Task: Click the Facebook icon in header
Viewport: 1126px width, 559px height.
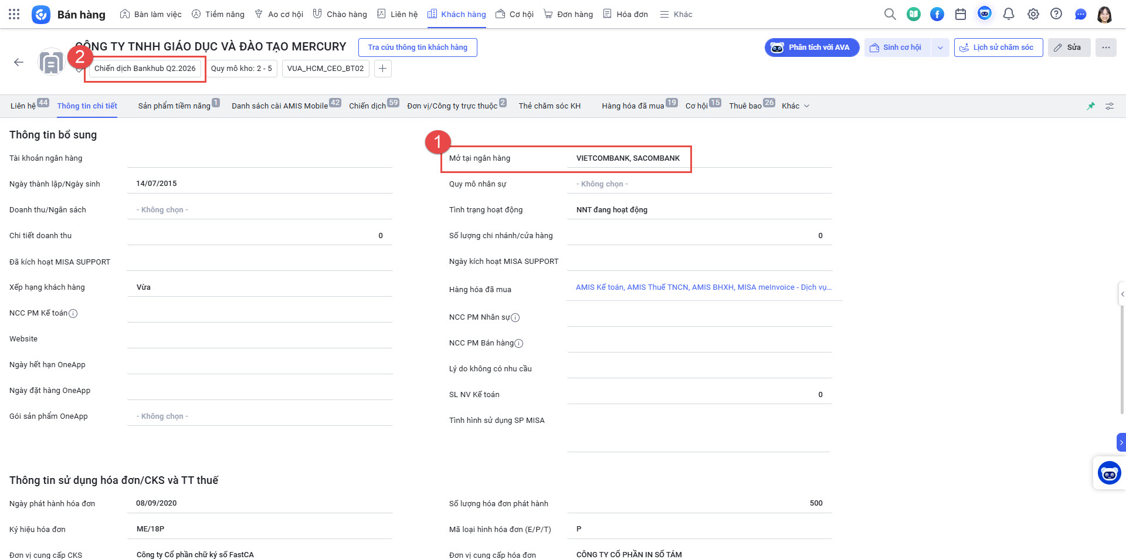Action: 937,14
